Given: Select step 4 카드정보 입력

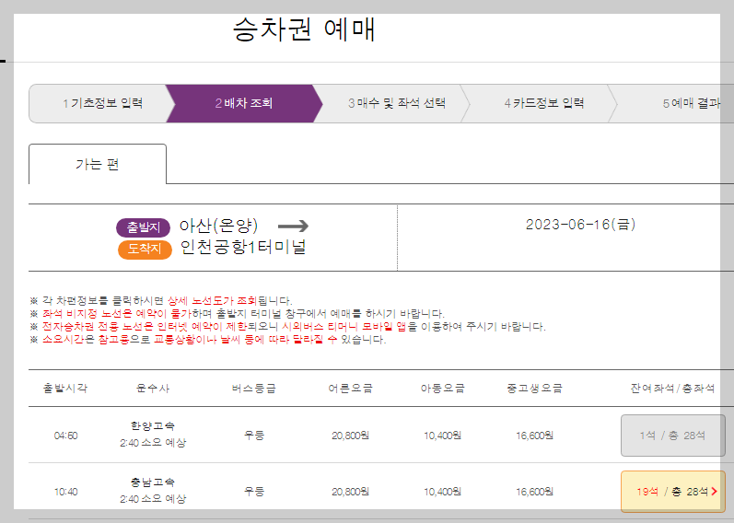Looking at the screenshot, I should pos(544,103).
